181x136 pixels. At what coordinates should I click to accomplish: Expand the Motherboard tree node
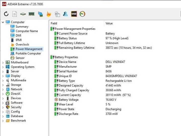(x=3, y=63)
